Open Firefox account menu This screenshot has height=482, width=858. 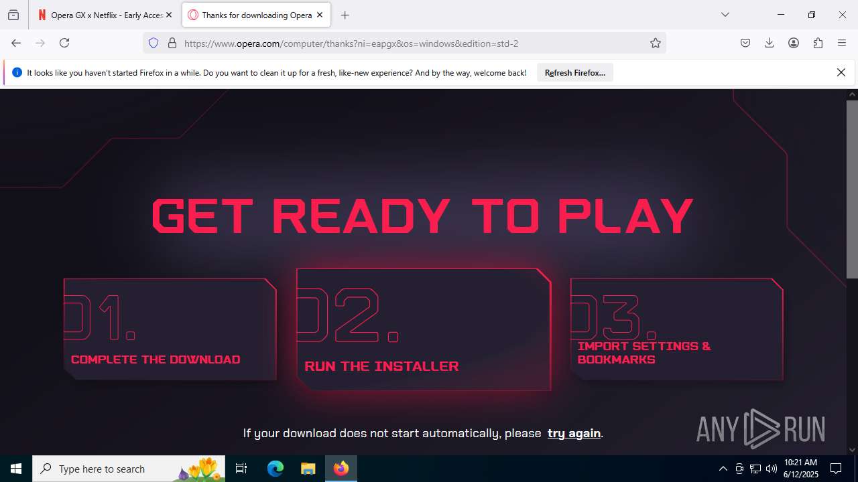click(794, 43)
